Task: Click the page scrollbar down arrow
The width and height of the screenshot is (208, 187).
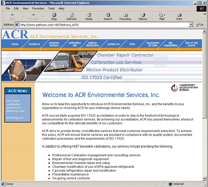Action: pyautogui.click(x=204, y=178)
